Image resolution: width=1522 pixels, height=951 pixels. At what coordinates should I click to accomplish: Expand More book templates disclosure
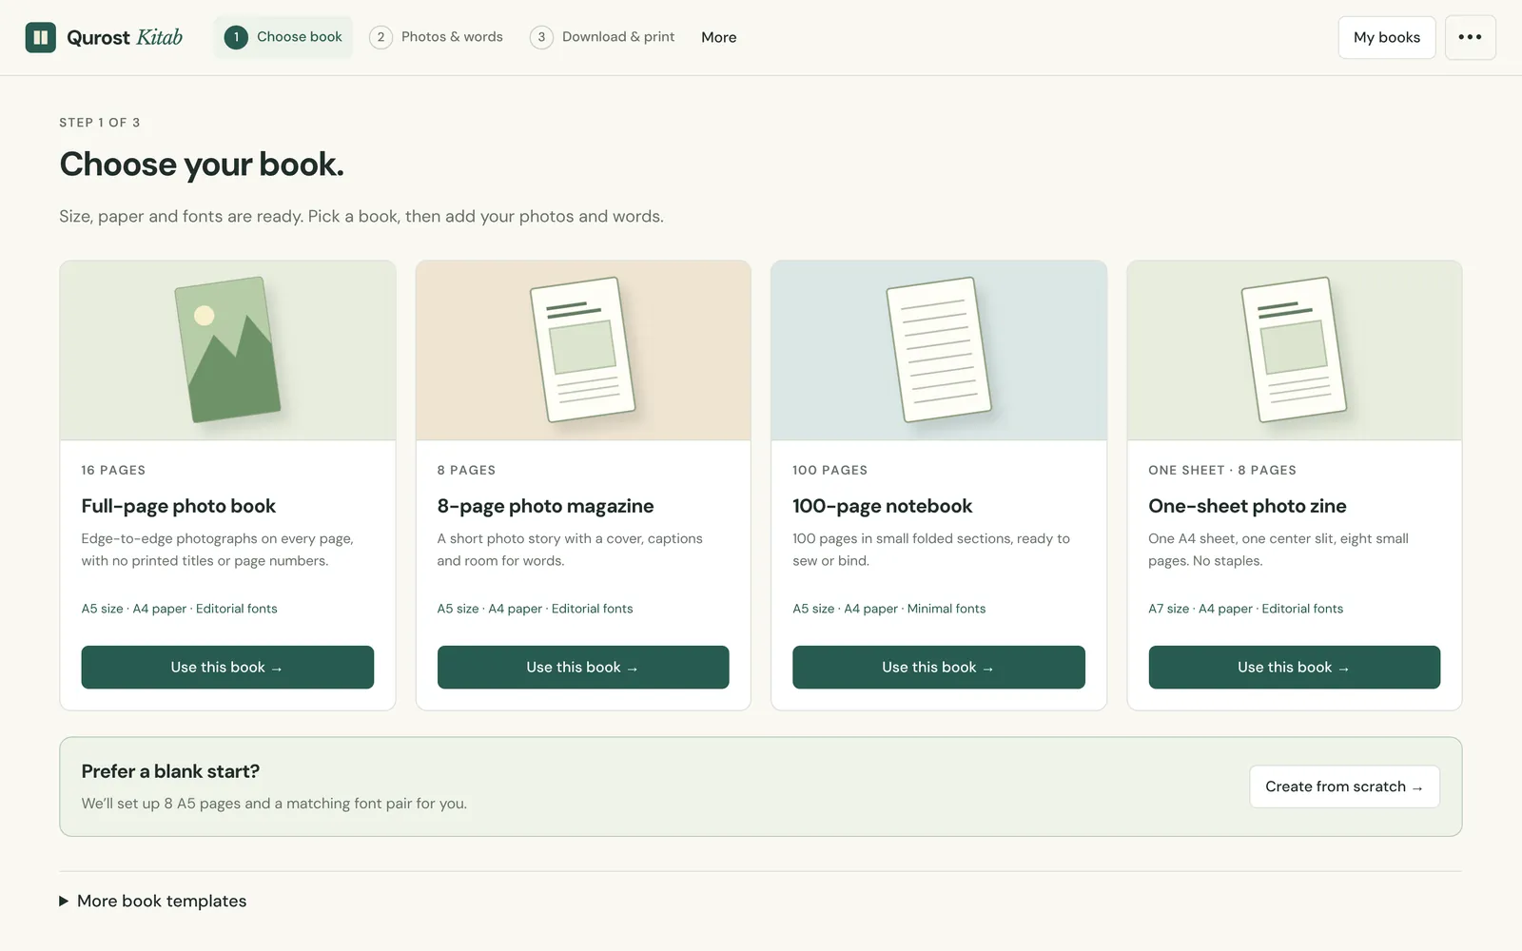153,901
